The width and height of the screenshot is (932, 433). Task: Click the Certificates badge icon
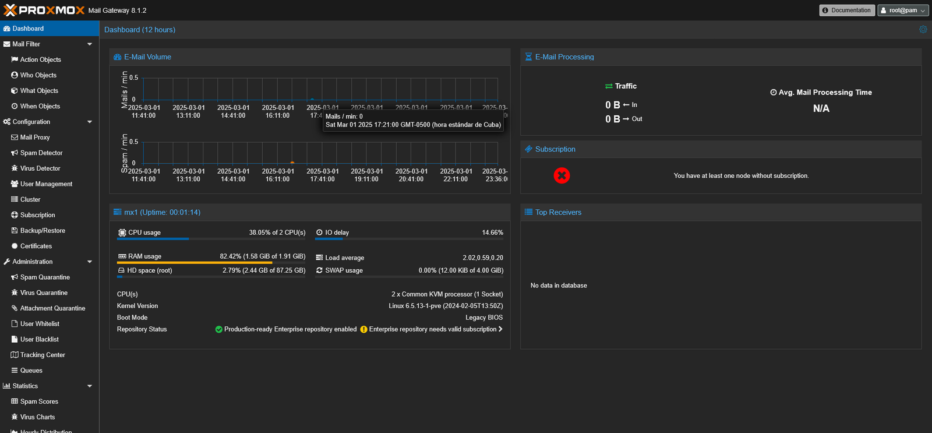click(15, 246)
